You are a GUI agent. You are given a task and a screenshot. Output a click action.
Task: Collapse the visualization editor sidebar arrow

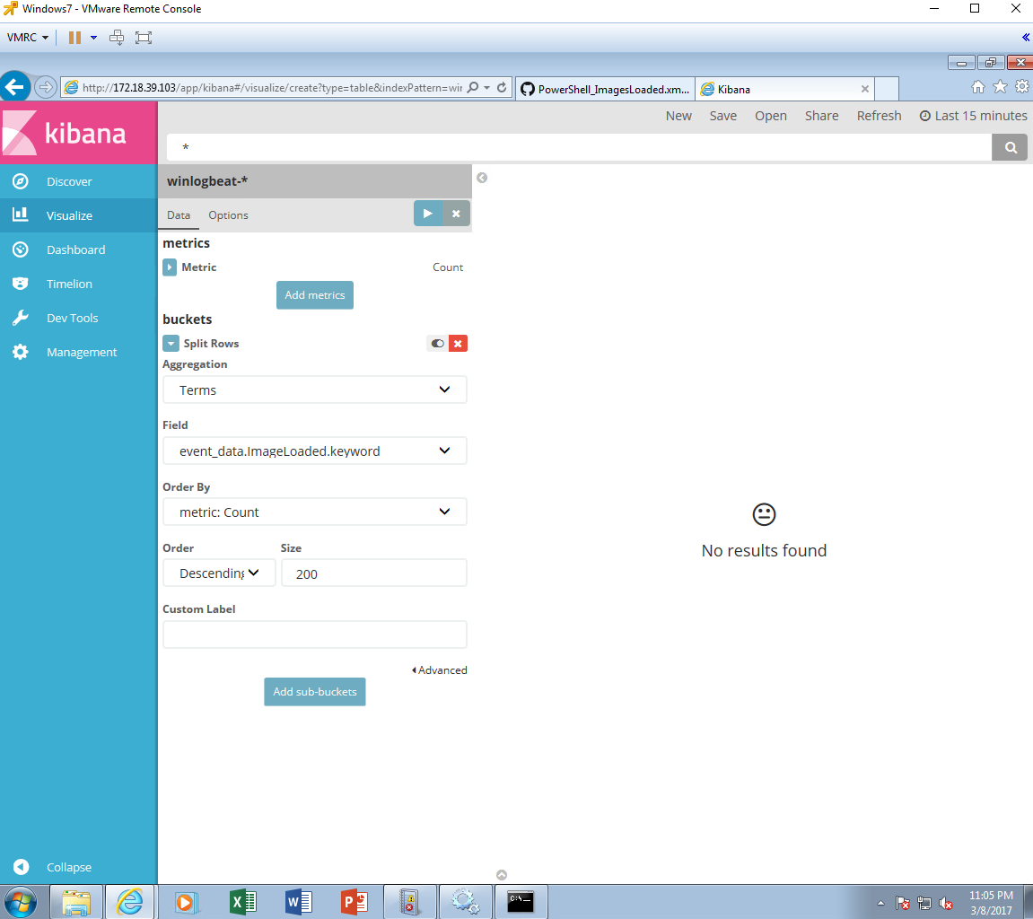pos(482,178)
